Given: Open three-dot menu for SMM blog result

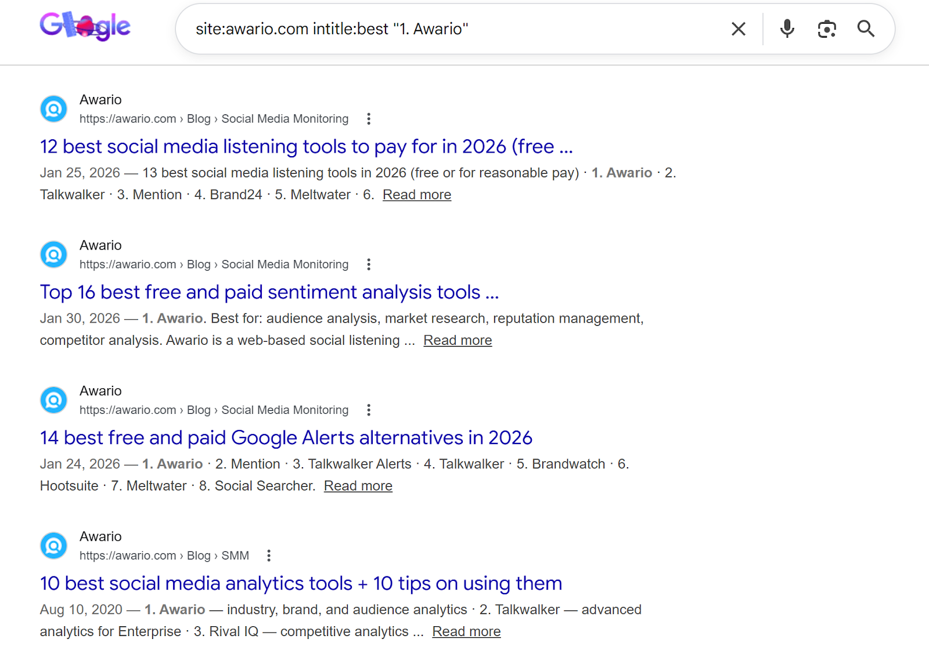Looking at the screenshot, I should point(268,556).
